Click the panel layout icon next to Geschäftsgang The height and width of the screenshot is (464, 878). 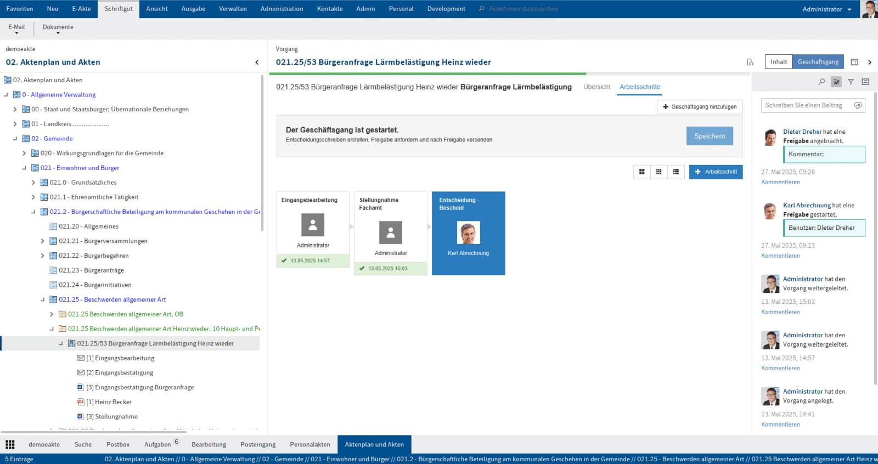tap(854, 62)
